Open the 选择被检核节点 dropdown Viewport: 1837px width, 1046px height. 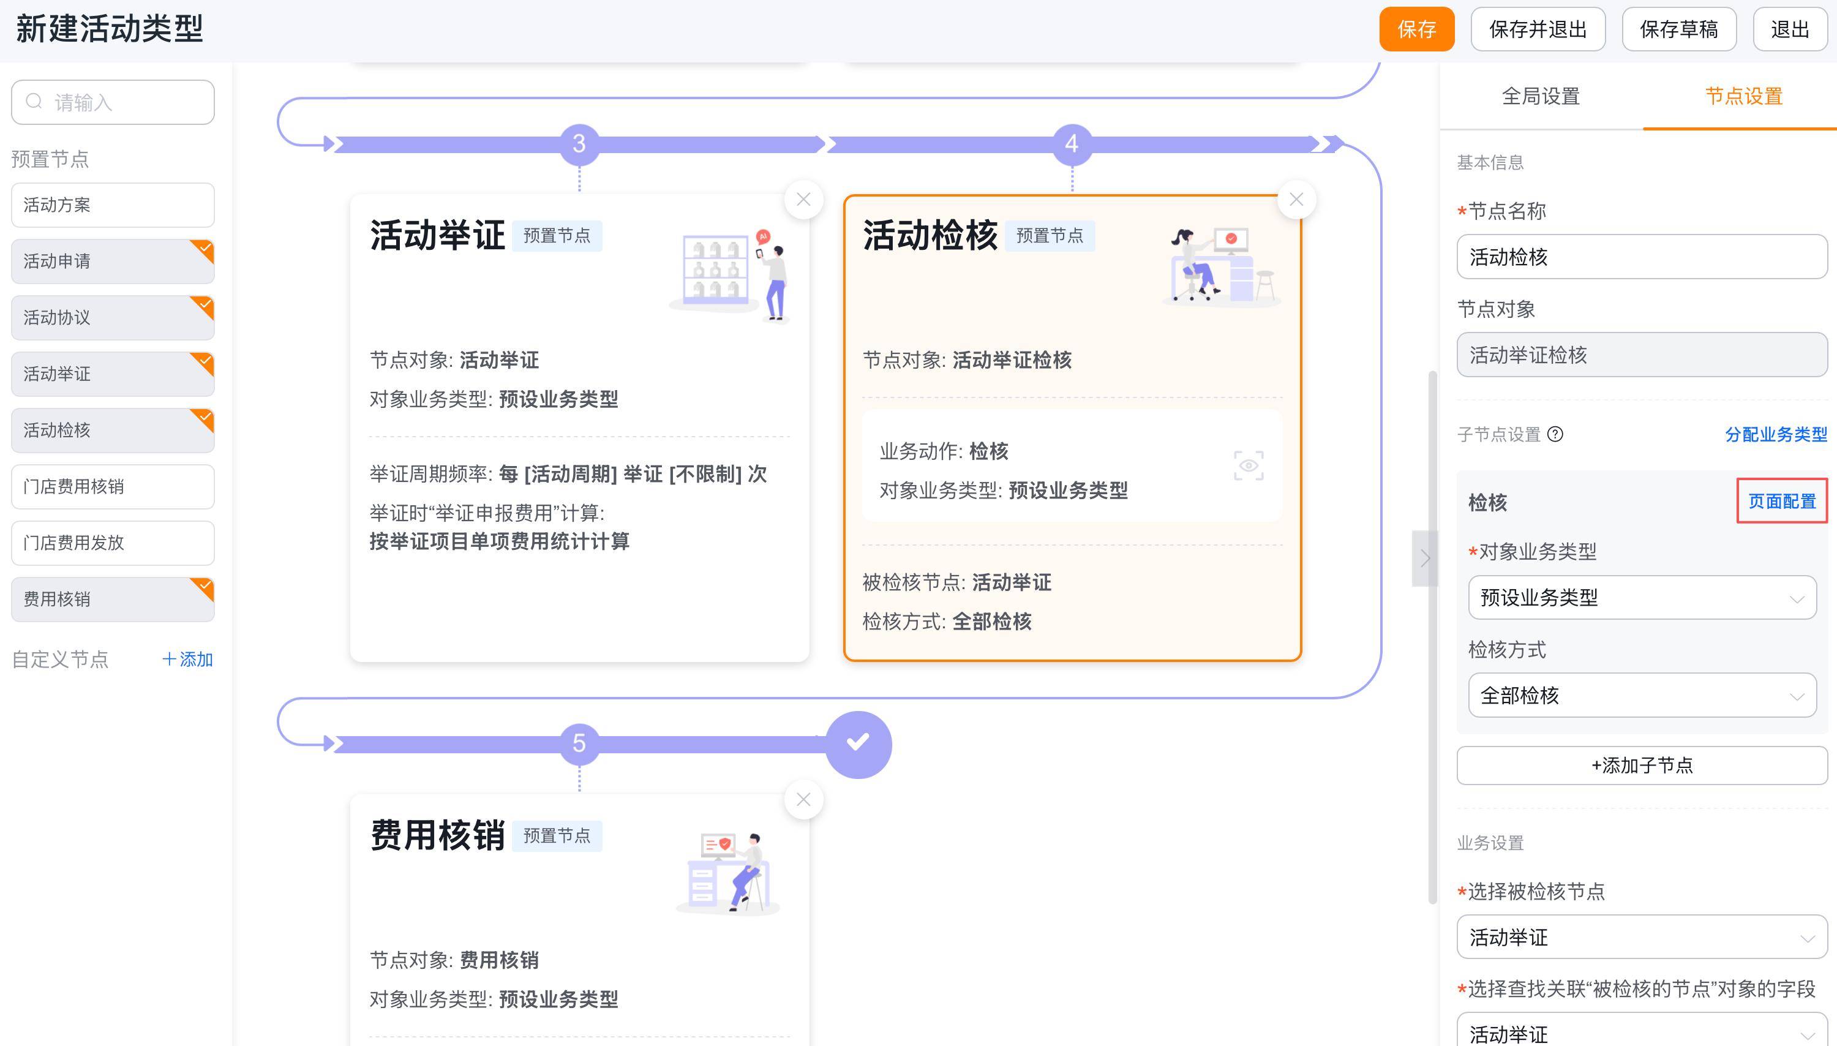tap(1642, 936)
